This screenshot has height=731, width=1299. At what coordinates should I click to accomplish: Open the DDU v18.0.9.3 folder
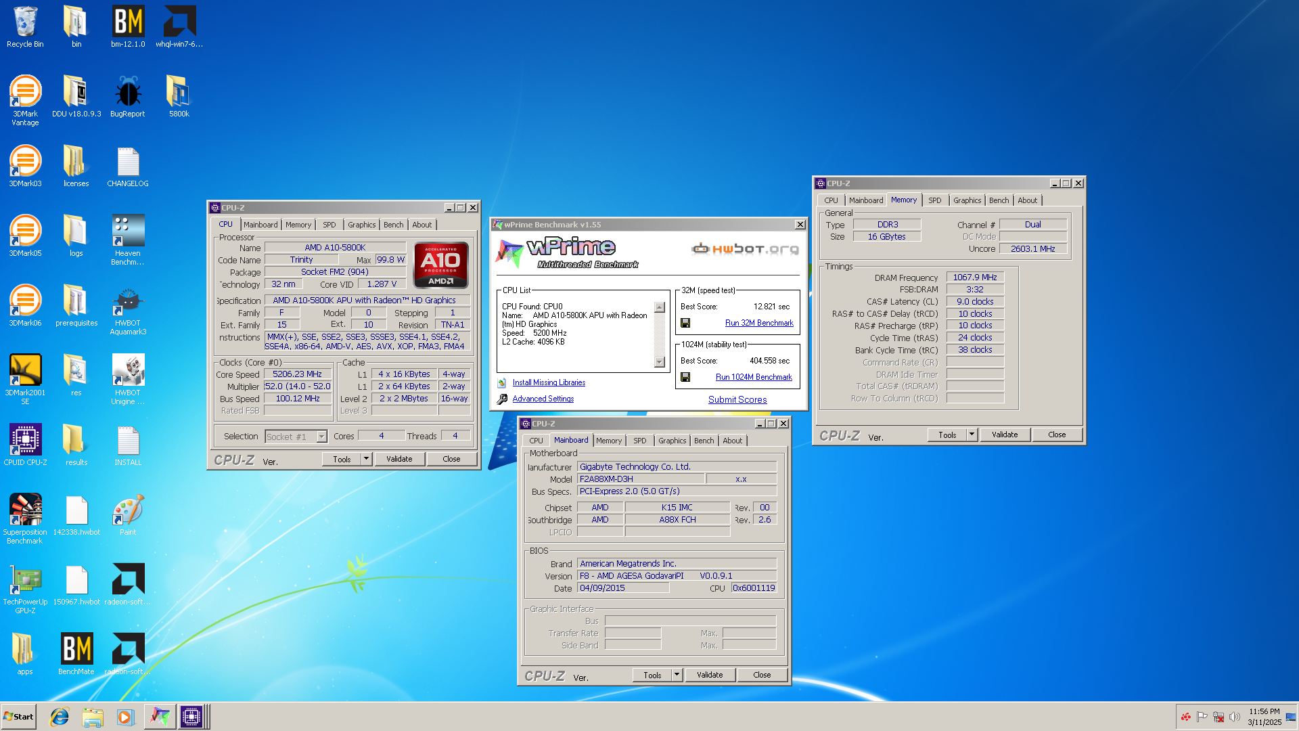point(76,96)
